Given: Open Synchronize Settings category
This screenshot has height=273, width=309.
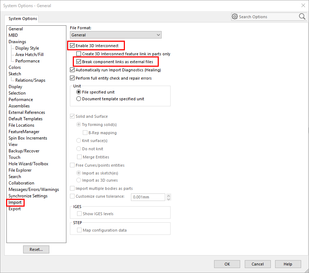Looking at the screenshot, I should coord(28,196).
